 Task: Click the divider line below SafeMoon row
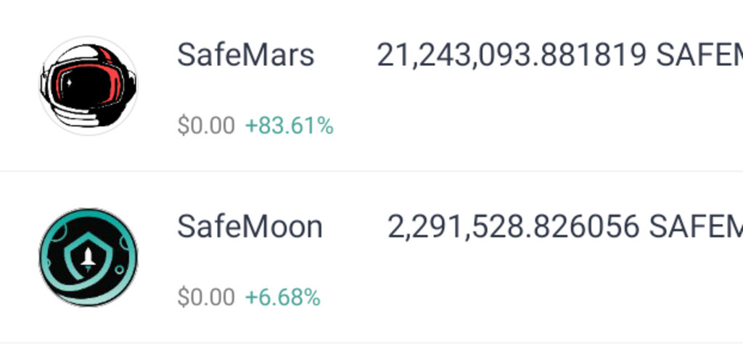(x=371, y=343)
